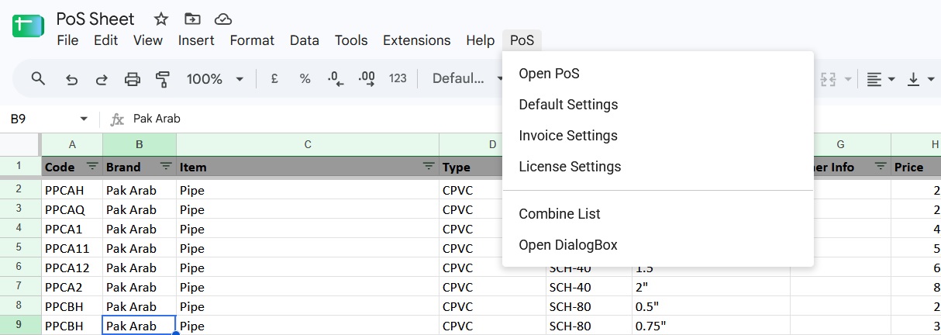941x335 pixels.
Task: Open zoom level 100% dropdown
Action: 215,78
